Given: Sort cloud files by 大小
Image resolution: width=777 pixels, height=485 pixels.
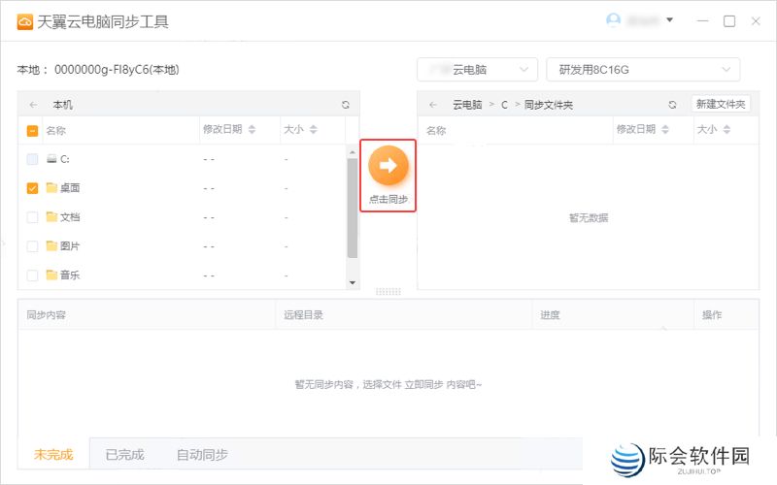Looking at the screenshot, I should point(726,129).
